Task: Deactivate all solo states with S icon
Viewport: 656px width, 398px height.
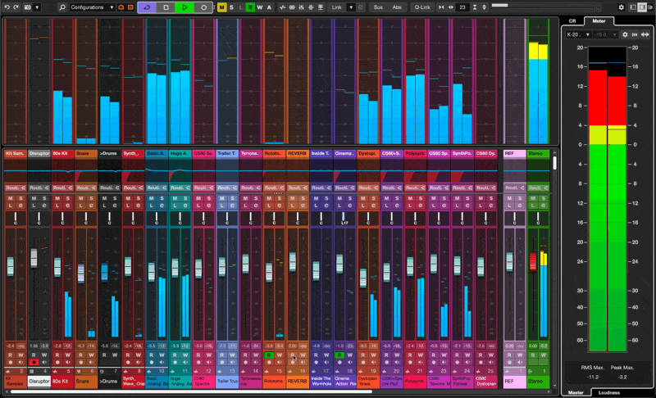Action: click(231, 7)
